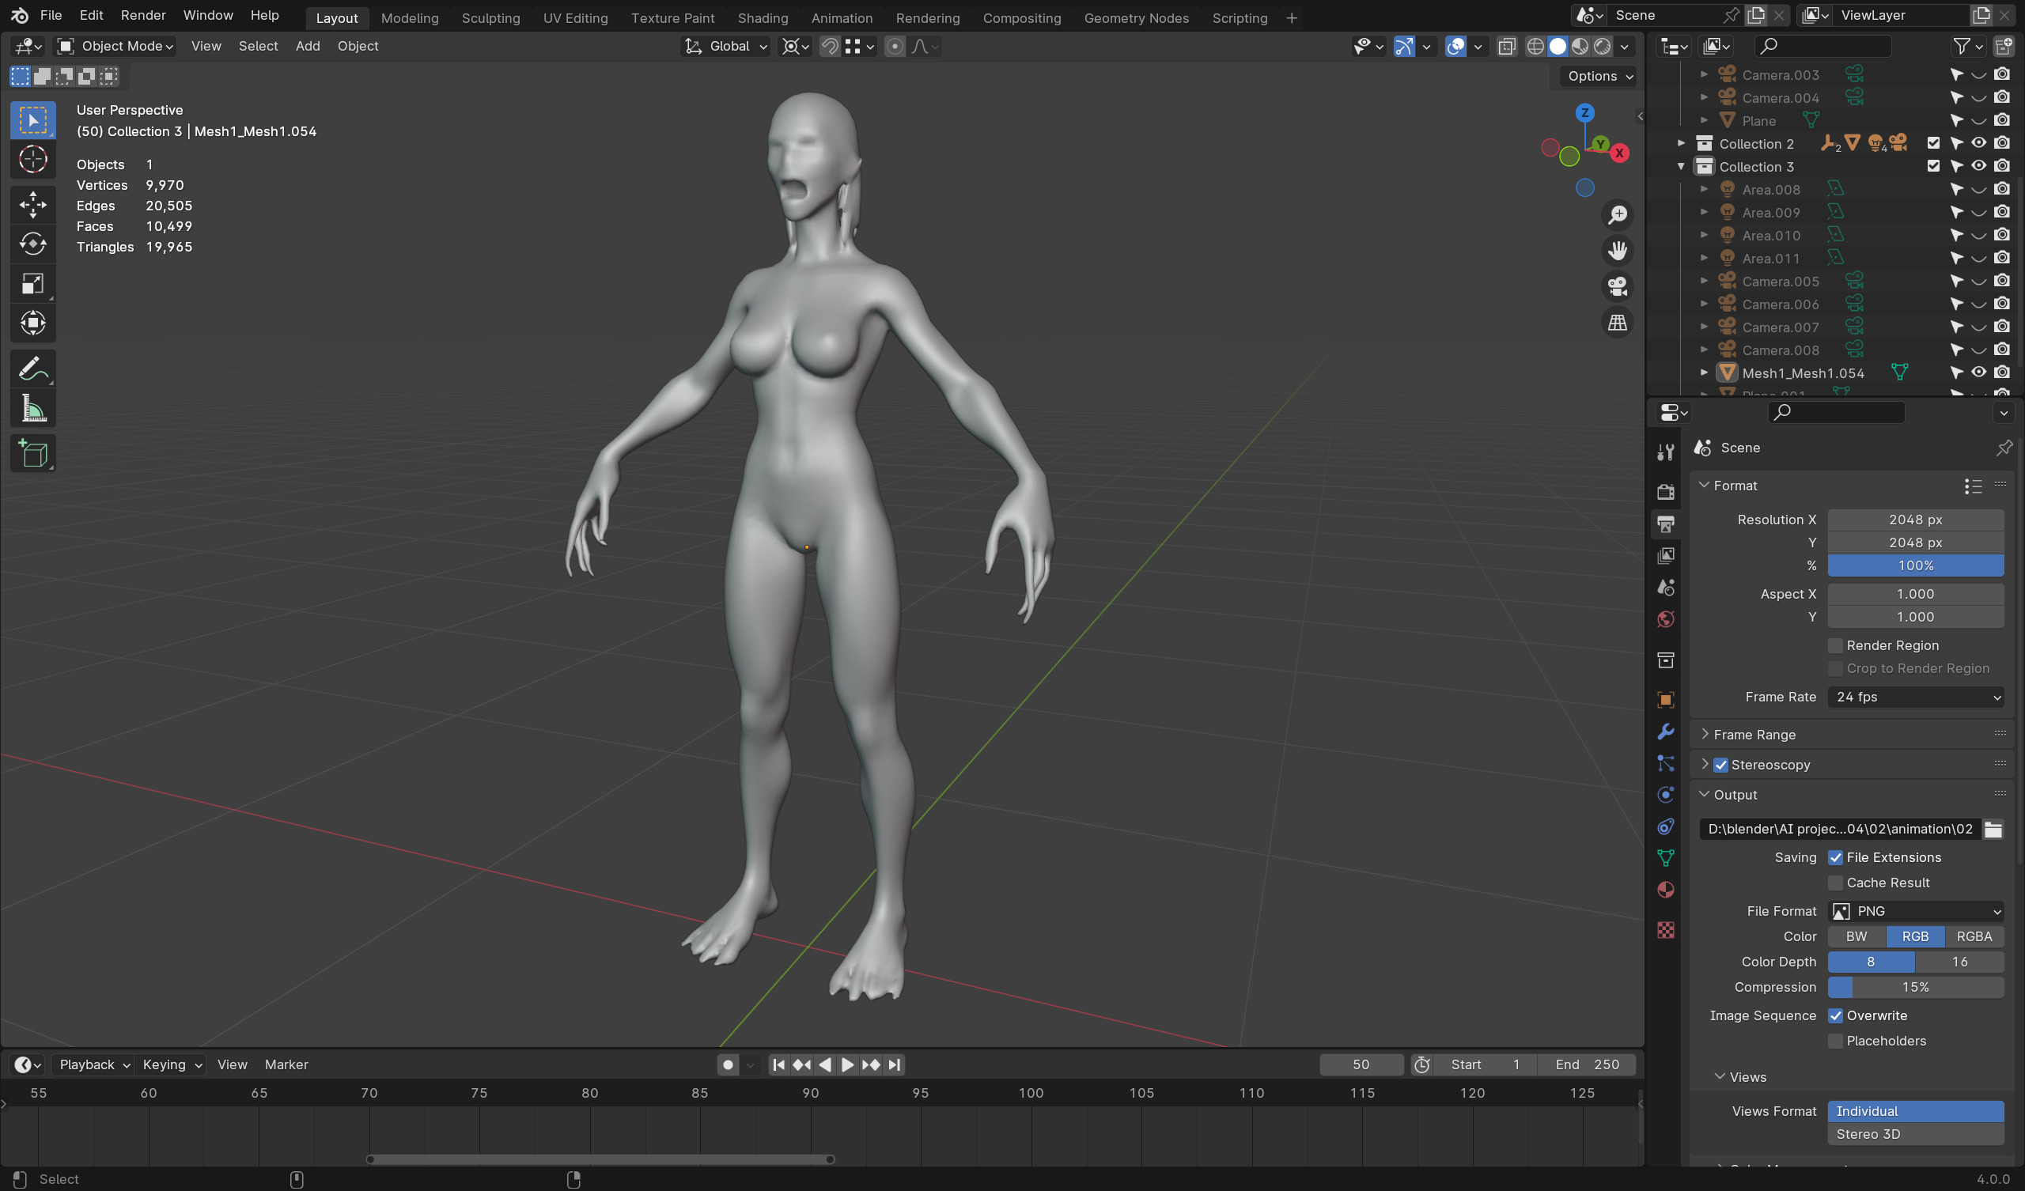Collapse Collection 3 in outliner
The width and height of the screenshot is (2025, 1191).
1681,166
